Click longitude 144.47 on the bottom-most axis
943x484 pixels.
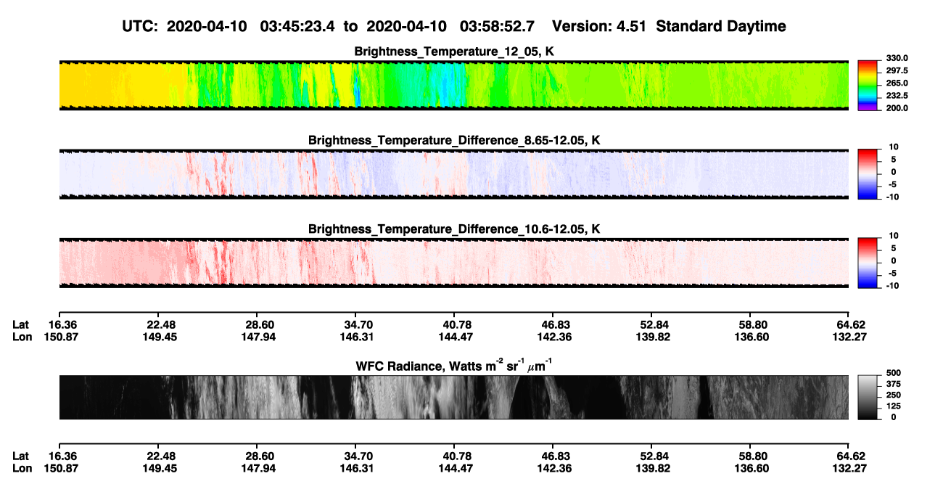pyautogui.click(x=454, y=468)
